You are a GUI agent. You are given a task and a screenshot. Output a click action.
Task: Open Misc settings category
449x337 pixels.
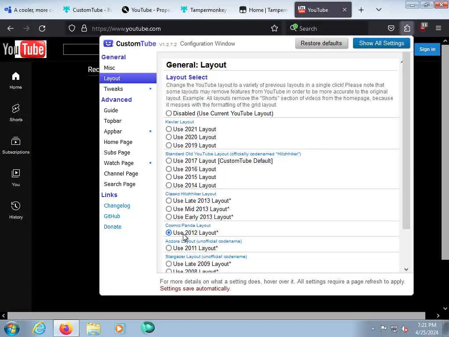point(128,68)
